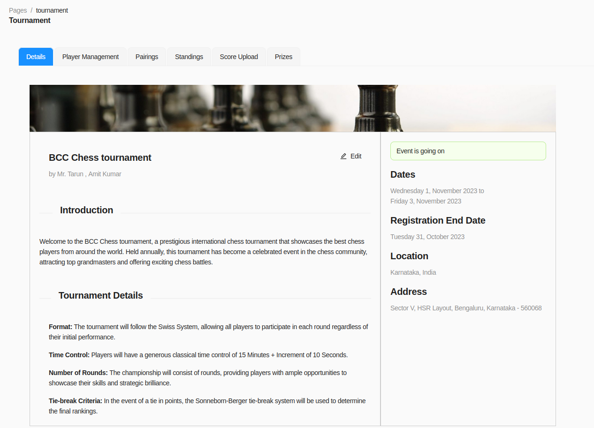Click the pencil Edit icon
Screen dimensions: 594x428
[x=343, y=156]
